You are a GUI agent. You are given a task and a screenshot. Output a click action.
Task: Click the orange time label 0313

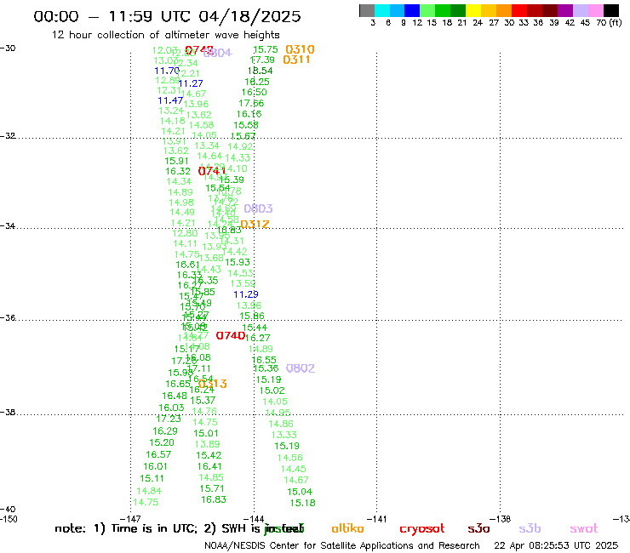click(x=213, y=384)
